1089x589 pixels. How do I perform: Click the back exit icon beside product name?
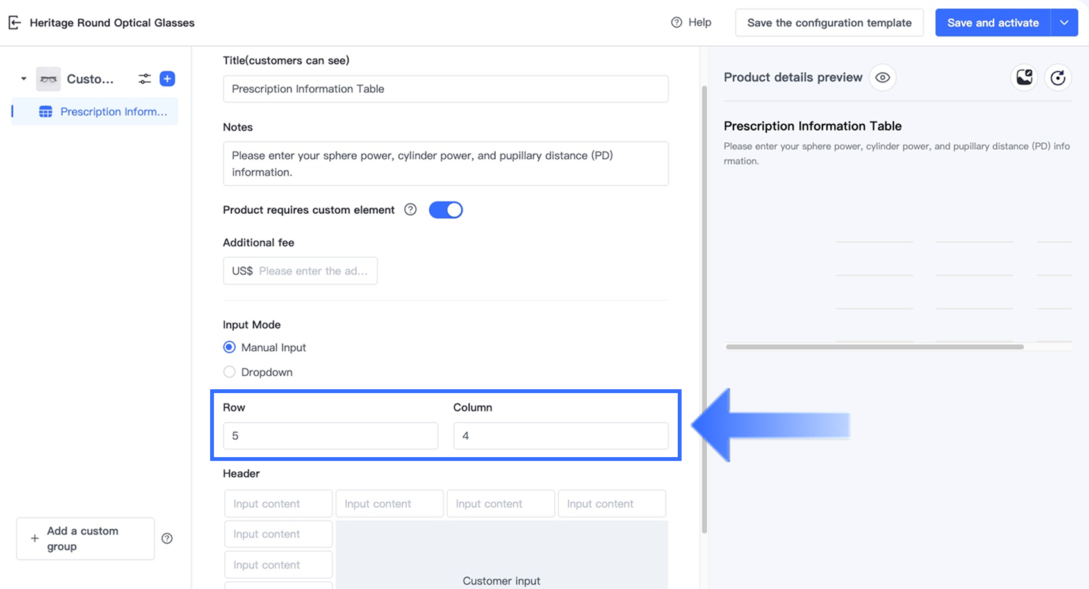point(15,23)
